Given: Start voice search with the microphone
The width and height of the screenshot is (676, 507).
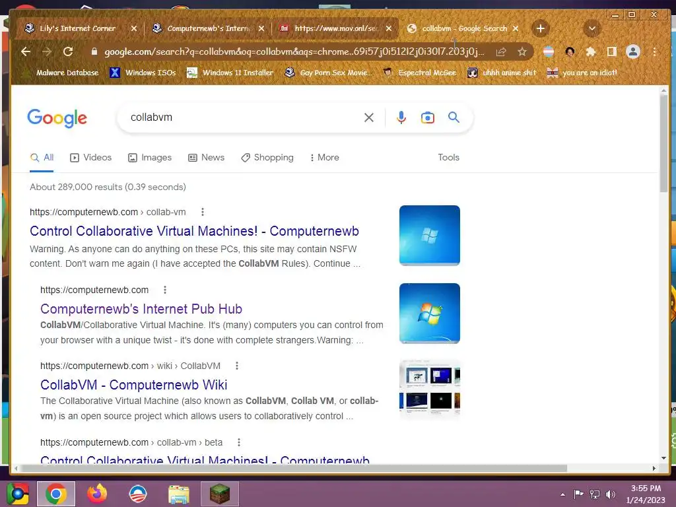Looking at the screenshot, I should [x=401, y=118].
